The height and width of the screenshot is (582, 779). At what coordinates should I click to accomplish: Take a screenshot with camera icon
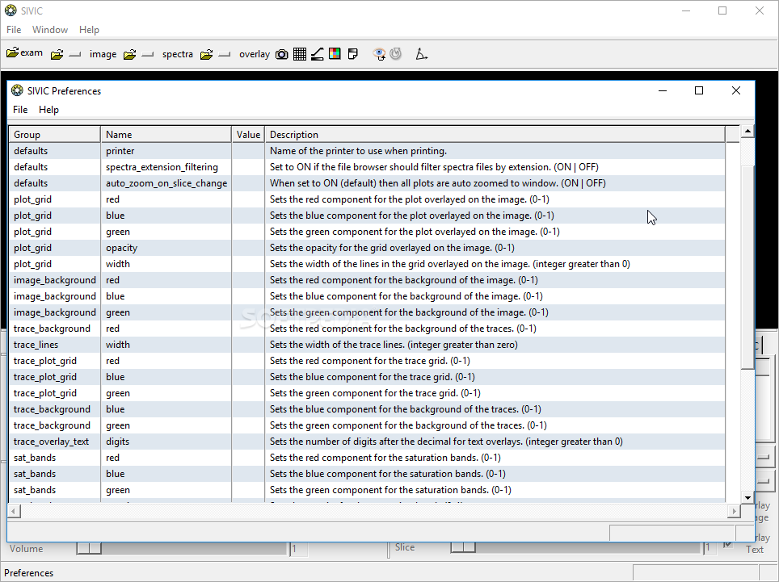[282, 54]
